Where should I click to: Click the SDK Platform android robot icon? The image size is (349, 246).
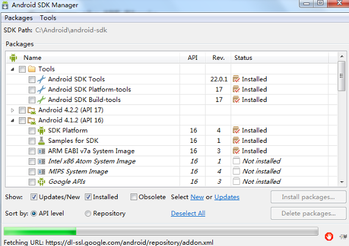[41, 131]
